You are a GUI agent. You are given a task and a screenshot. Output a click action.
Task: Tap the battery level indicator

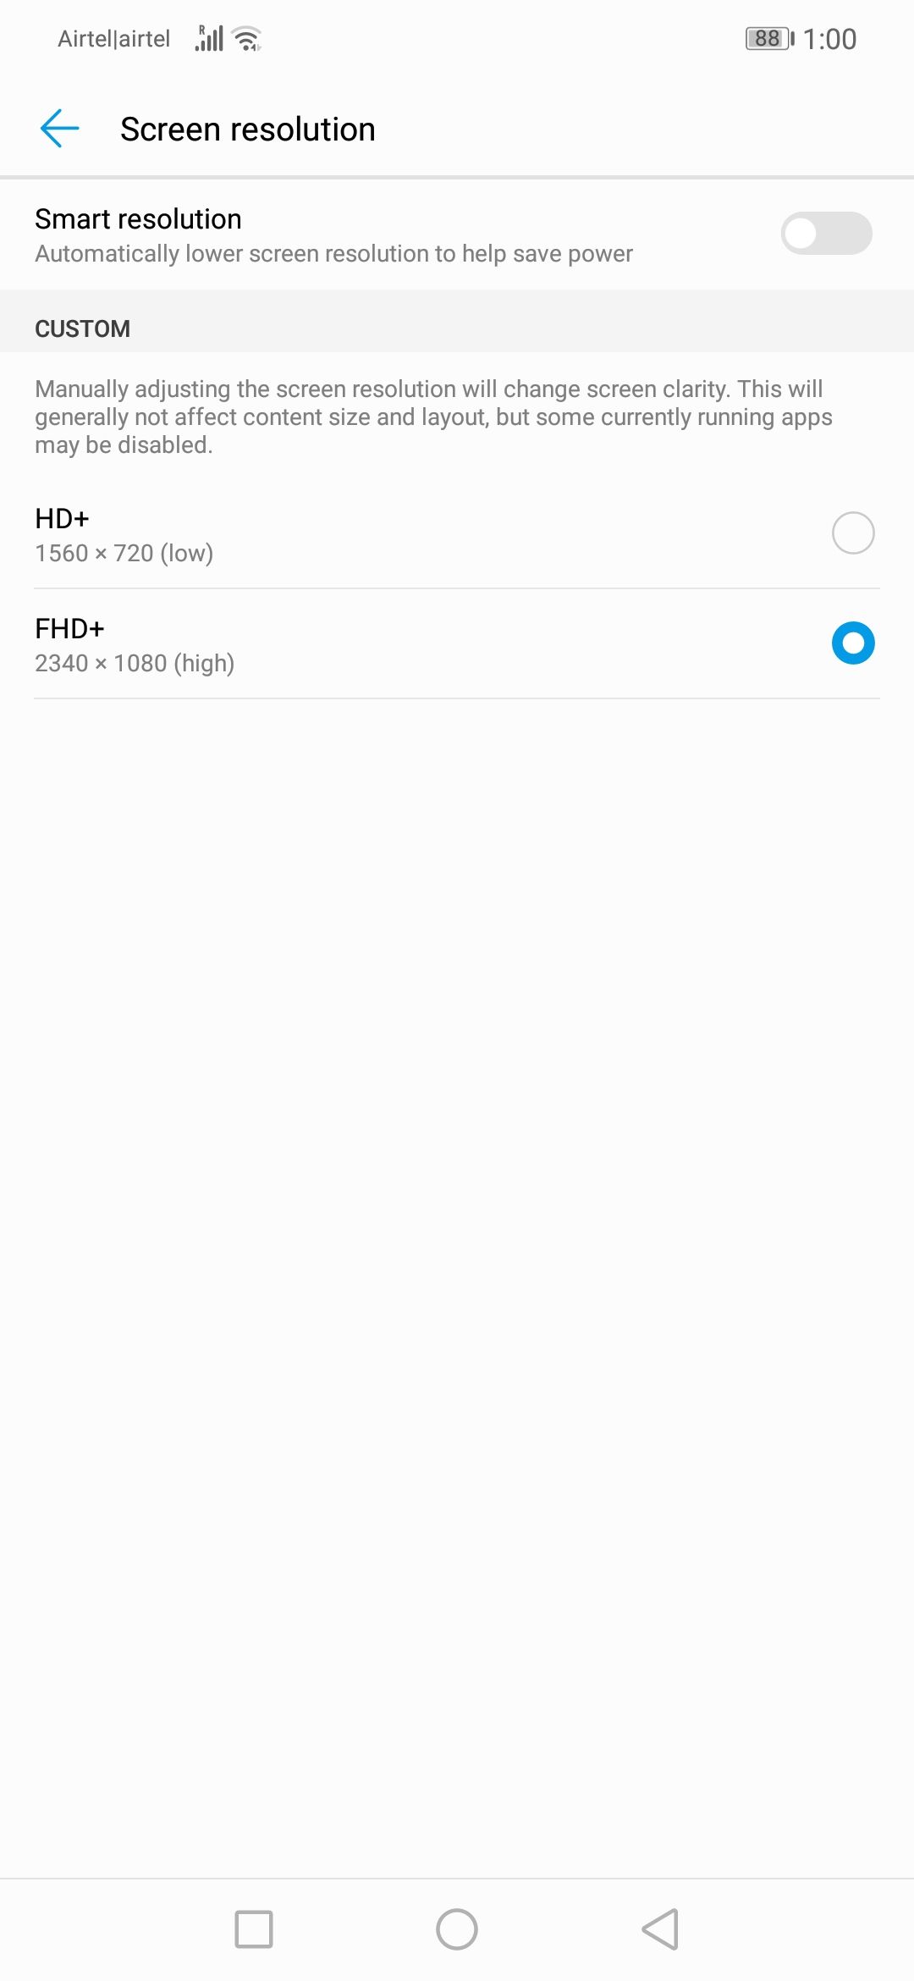pyautogui.click(x=769, y=38)
